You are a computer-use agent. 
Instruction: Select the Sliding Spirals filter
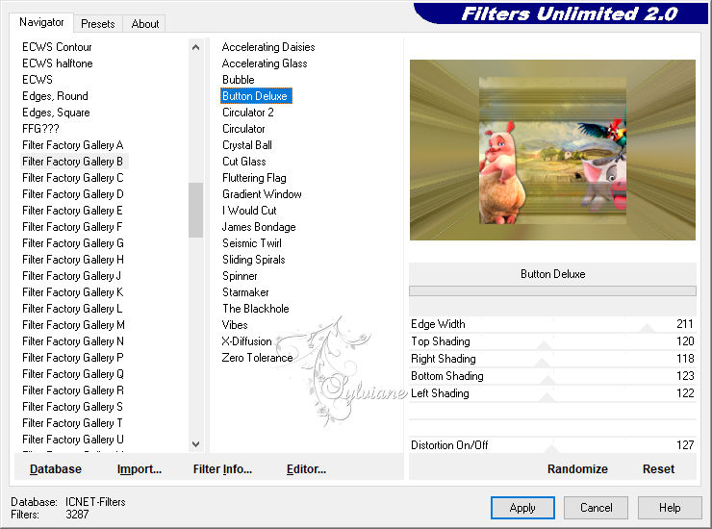pyautogui.click(x=253, y=260)
